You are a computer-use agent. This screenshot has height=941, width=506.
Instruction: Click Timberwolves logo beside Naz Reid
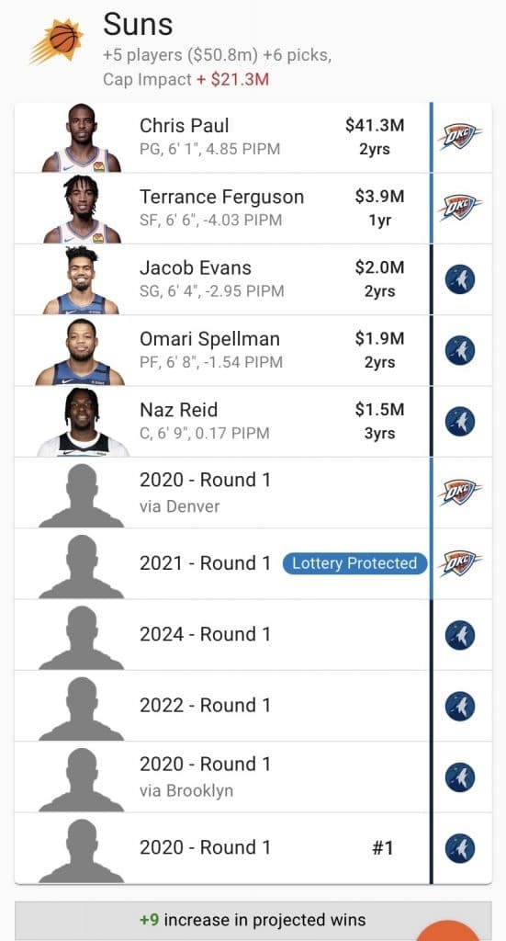point(460,421)
